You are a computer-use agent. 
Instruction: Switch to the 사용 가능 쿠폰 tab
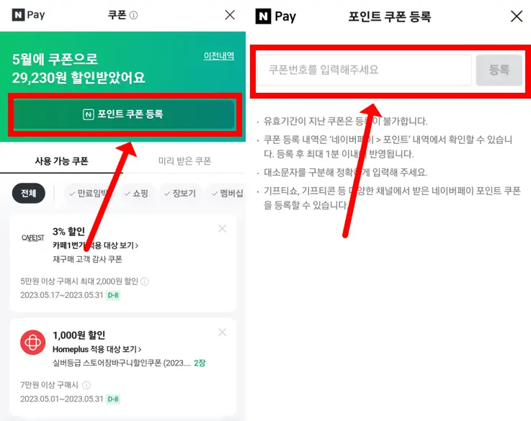pyautogui.click(x=61, y=161)
